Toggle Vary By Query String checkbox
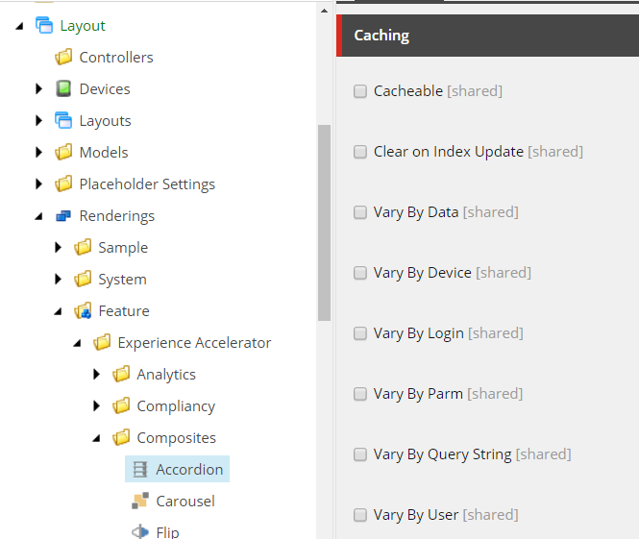This screenshot has height=539, width=639. pos(359,454)
